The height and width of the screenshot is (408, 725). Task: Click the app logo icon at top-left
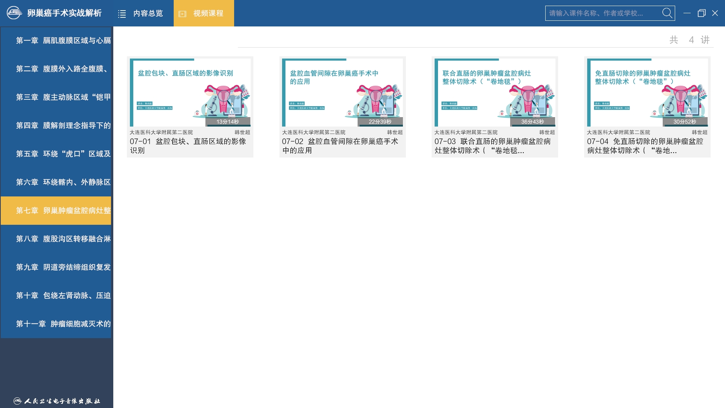pos(14,13)
